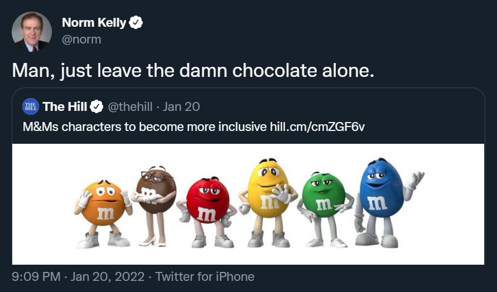Image resolution: width=497 pixels, height=292 pixels.
Task: Click the orange M&M character
Action: tap(103, 209)
